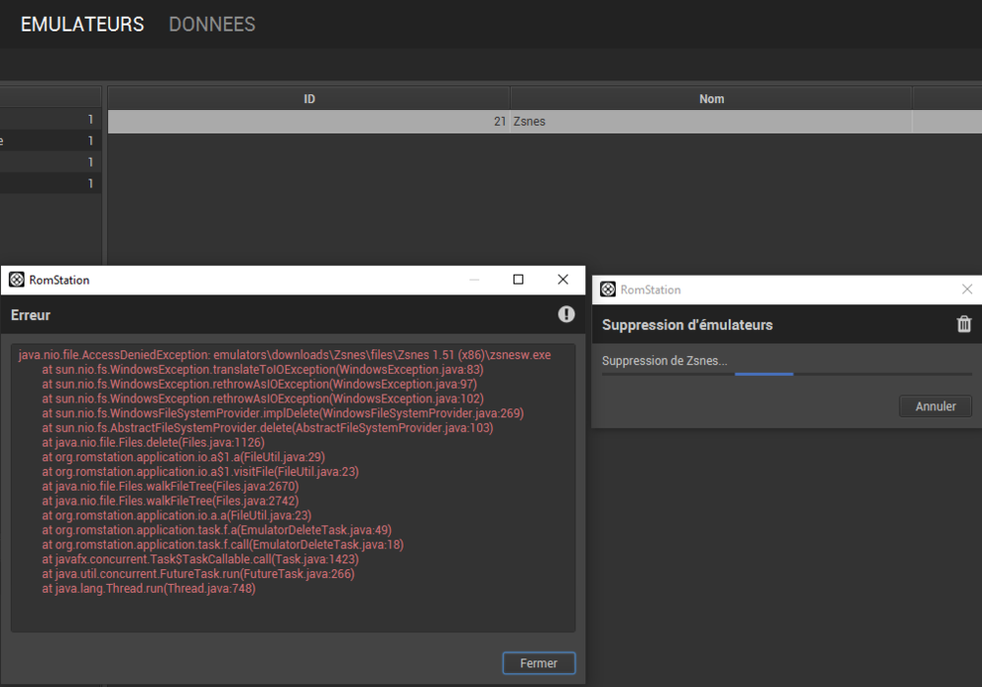Select the first row in the left list
This screenshot has height=687, width=982.
pos(50,119)
